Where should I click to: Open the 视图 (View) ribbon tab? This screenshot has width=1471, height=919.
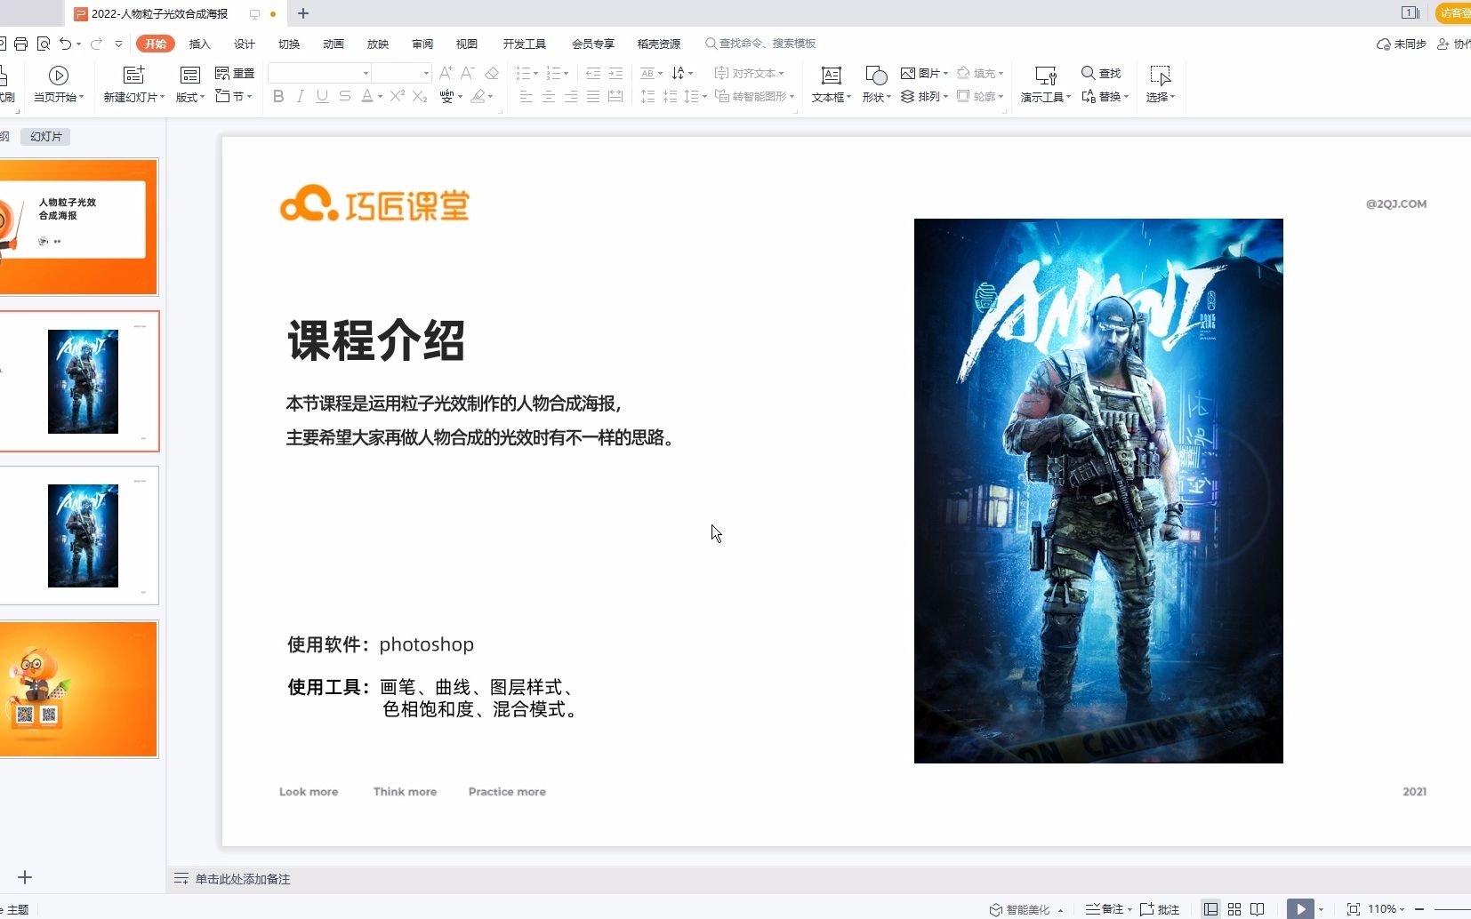[x=467, y=44]
